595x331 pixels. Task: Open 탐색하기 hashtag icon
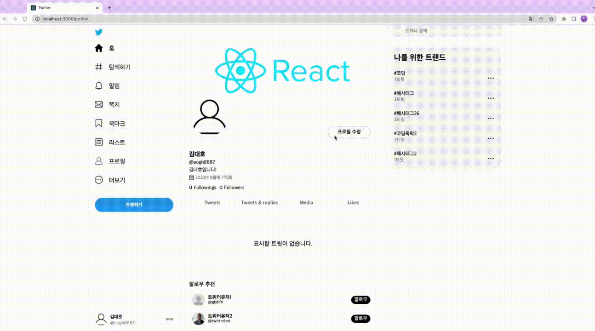click(98, 67)
